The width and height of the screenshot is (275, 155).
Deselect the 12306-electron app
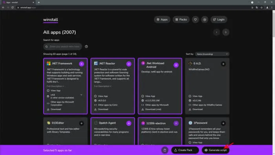pyautogui.click(x=176, y=123)
